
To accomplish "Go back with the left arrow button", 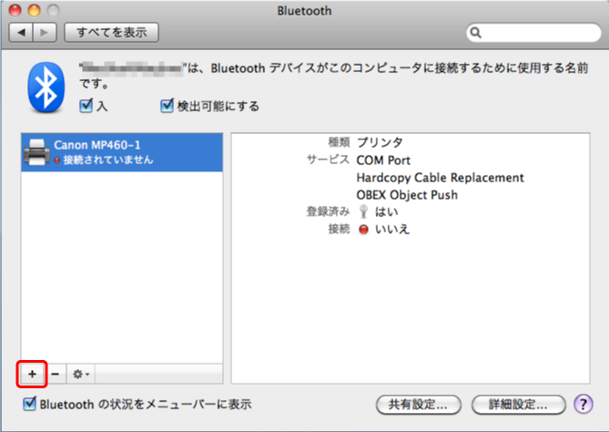I will [x=21, y=32].
